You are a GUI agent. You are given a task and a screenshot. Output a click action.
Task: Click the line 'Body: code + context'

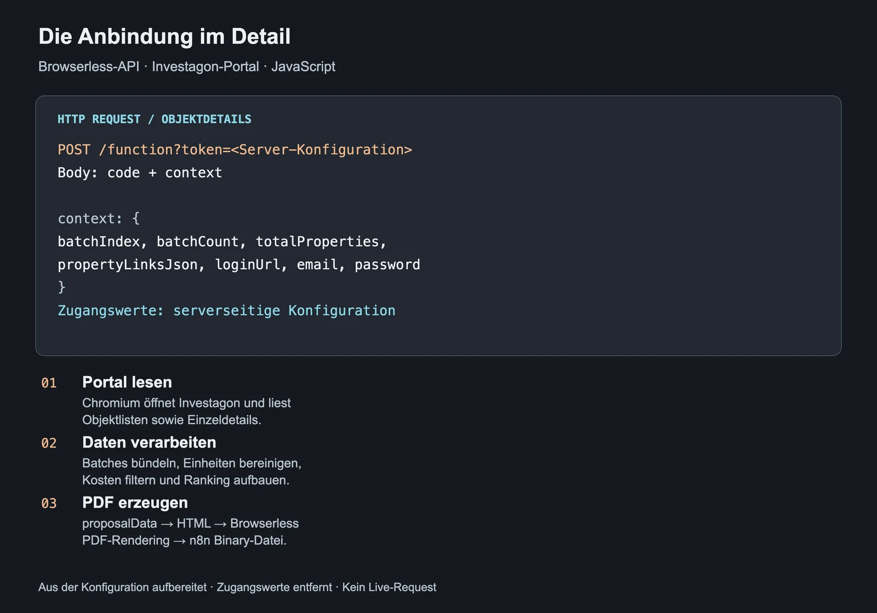(140, 173)
